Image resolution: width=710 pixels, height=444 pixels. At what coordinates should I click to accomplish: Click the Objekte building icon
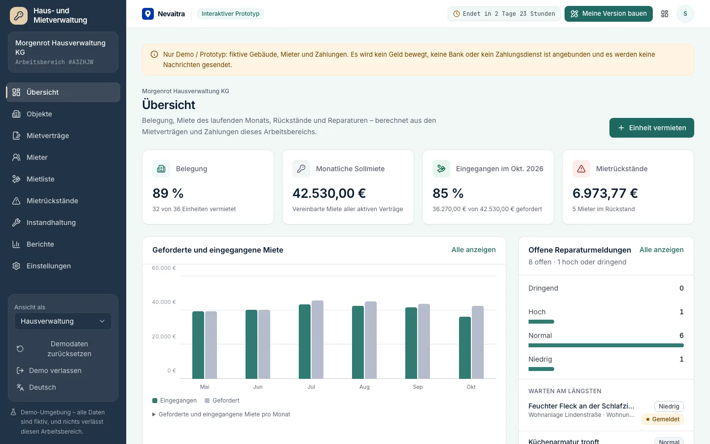click(x=16, y=114)
